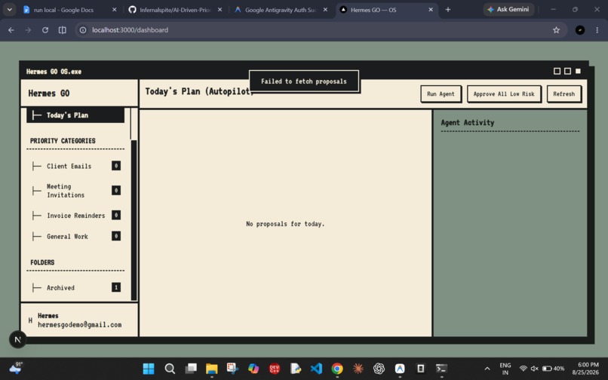Viewport: 608px width, 380px height.
Task: Open the Chrome profile avatar
Action: click(579, 30)
